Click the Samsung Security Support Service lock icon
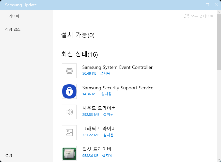Viewport: 221px width, 162px height. click(x=69, y=91)
